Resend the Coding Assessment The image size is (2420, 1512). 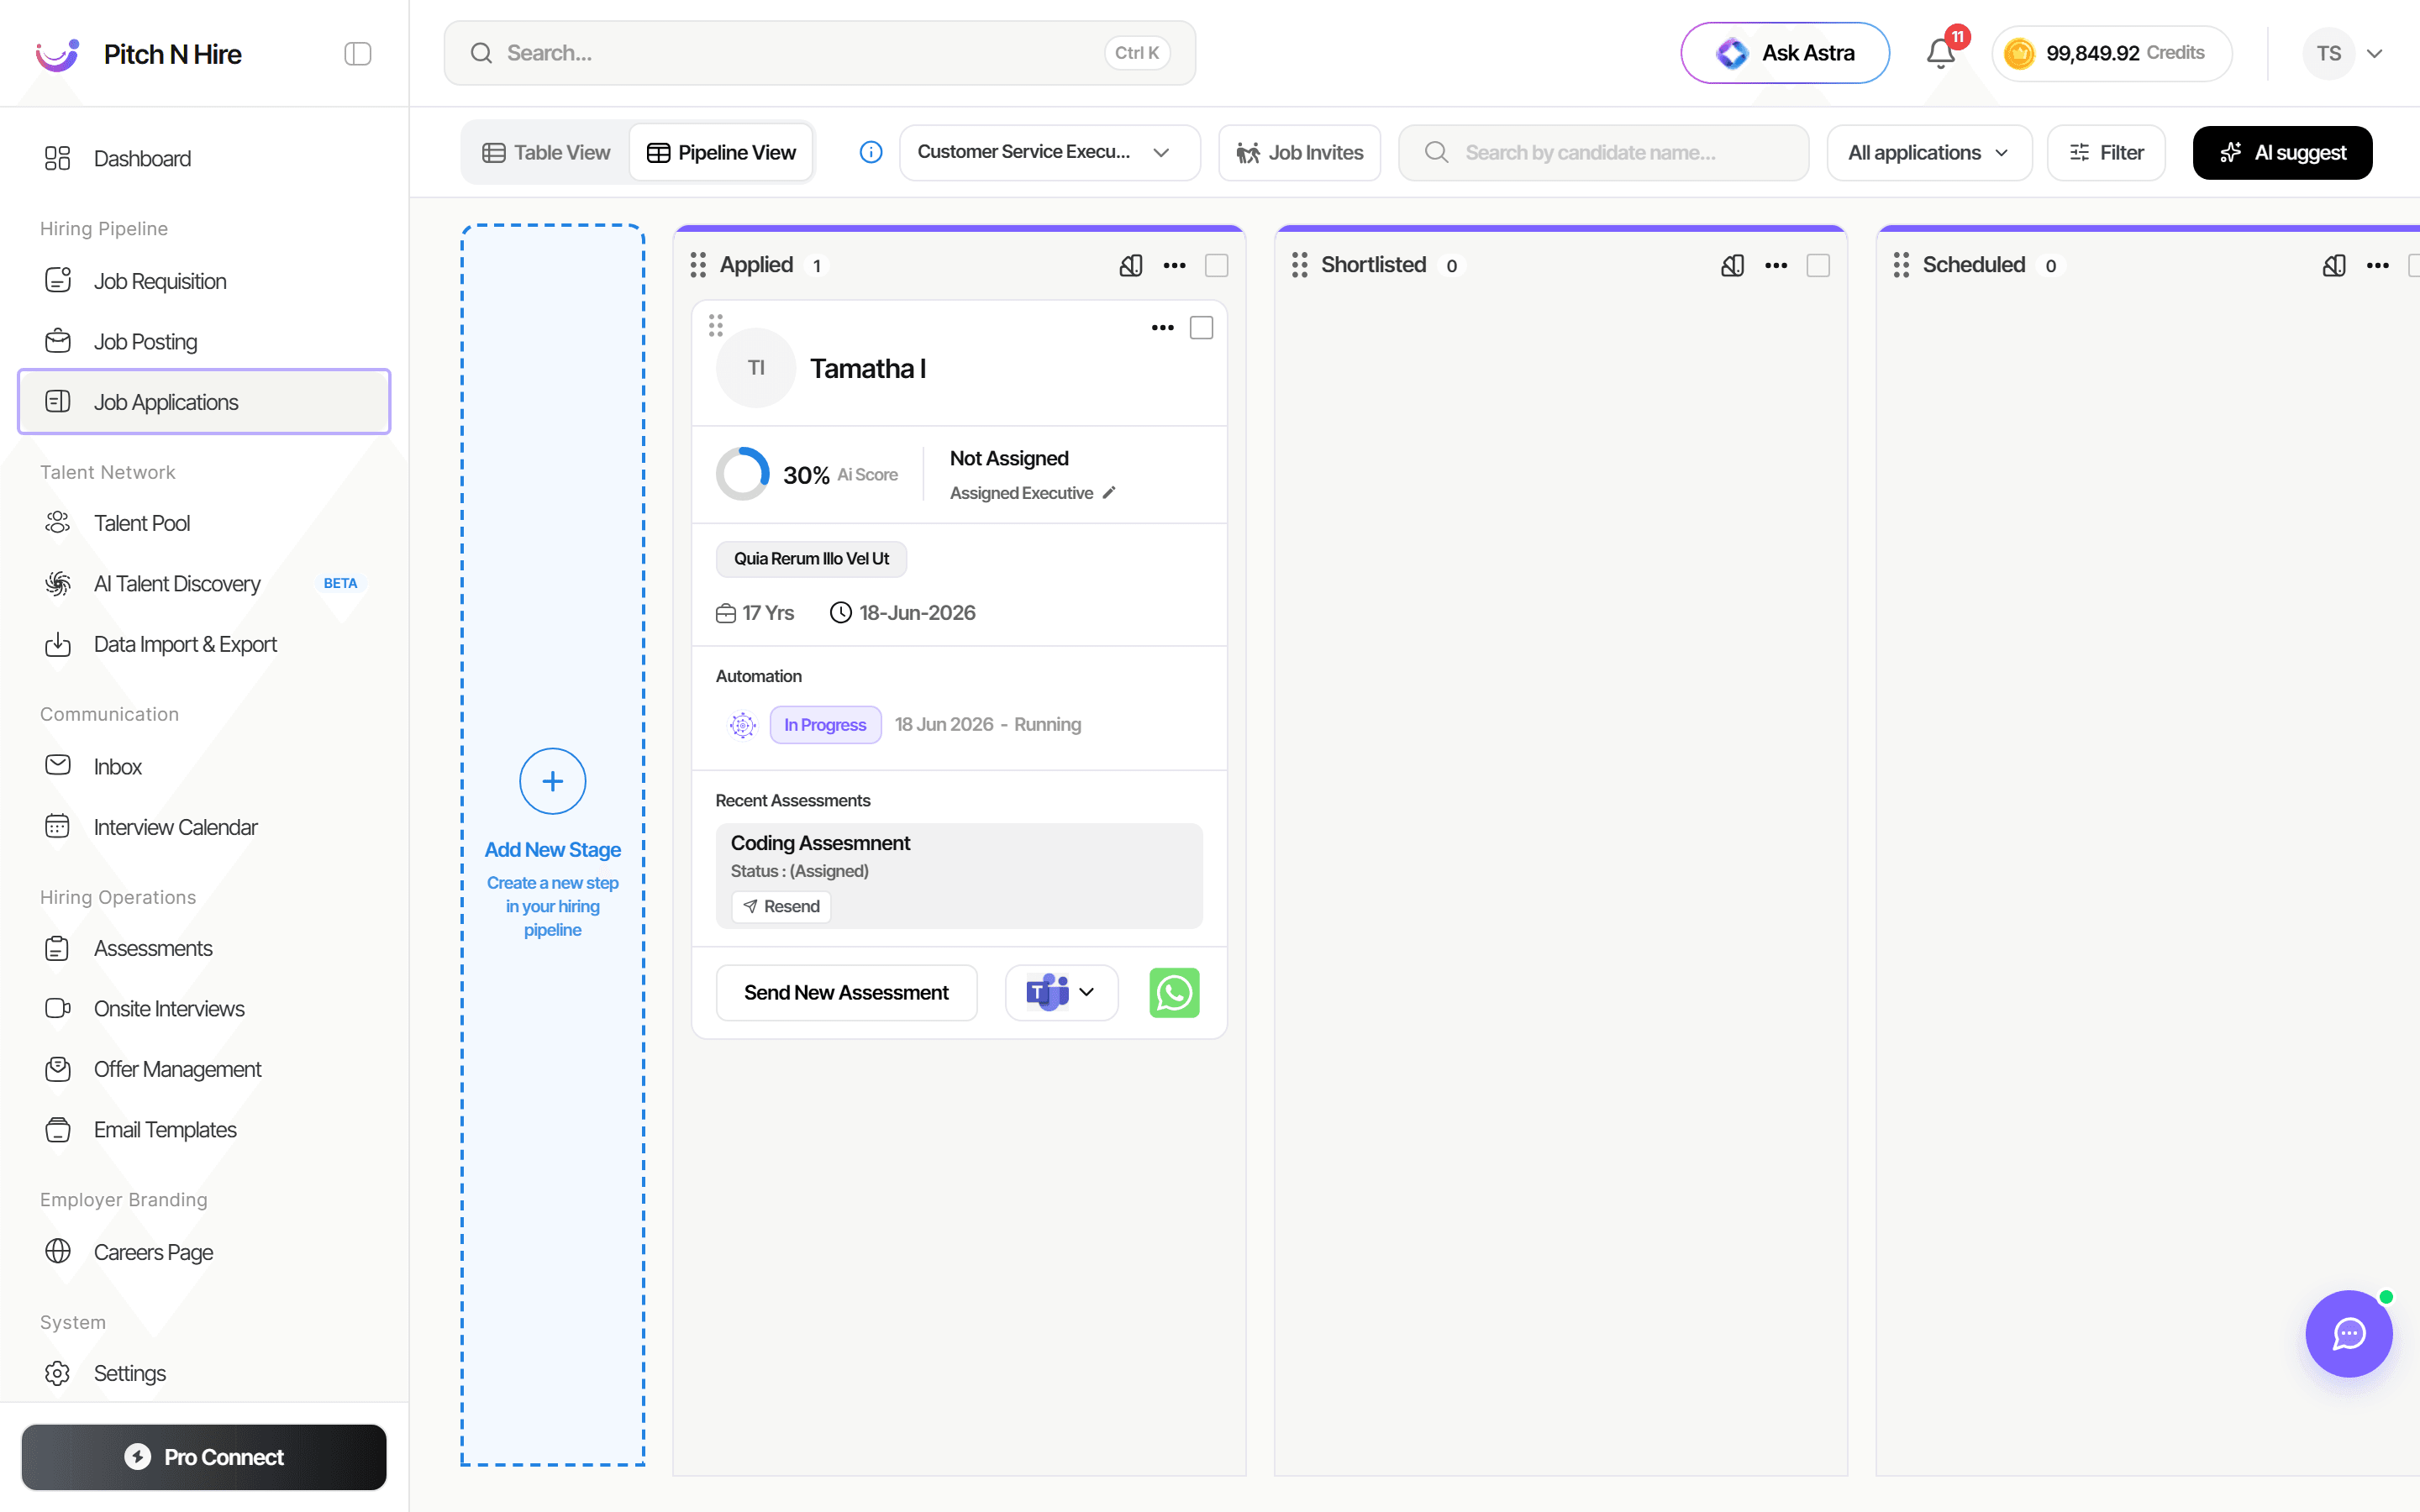point(781,906)
